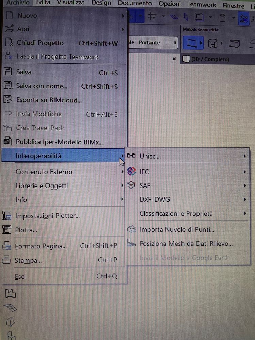Click the lock icon in toolbar
The height and width of the screenshot is (340, 255).
click(x=222, y=18)
